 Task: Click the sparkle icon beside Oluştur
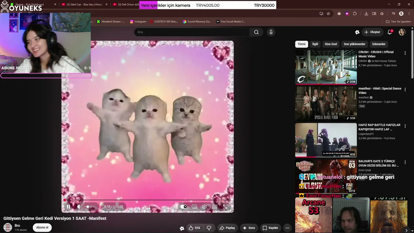[x=357, y=32]
